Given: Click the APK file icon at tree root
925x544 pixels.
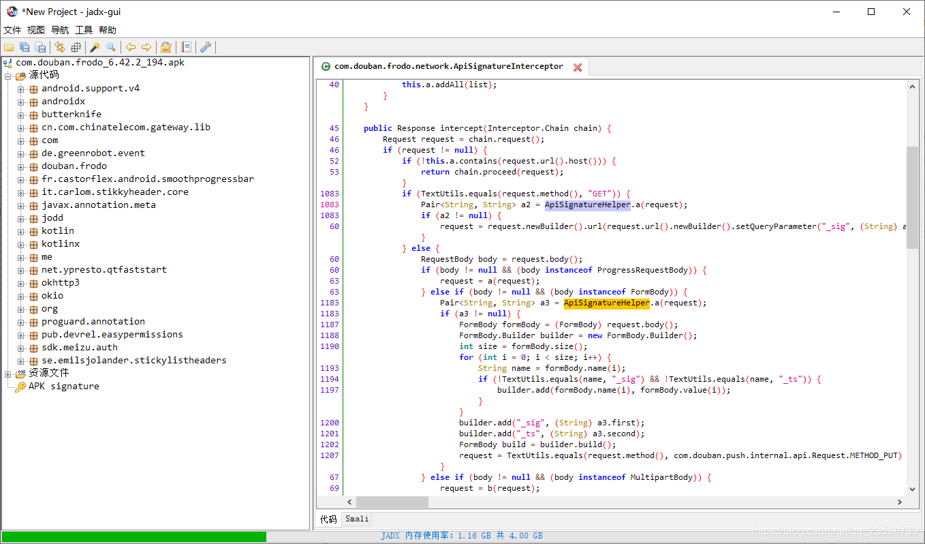Looking at the screenshot, I should point(8,63).
